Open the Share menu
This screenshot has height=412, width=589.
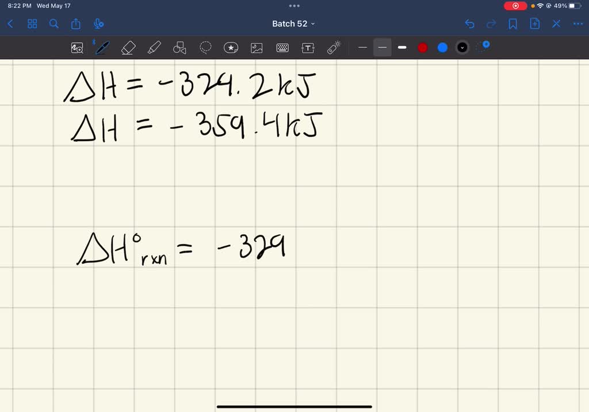[76, 24]
